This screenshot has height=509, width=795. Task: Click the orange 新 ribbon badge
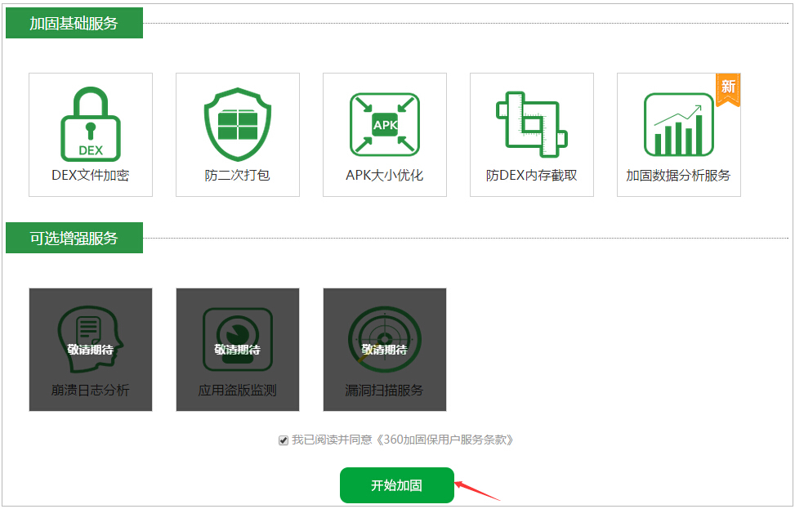(x=728, y=89)
